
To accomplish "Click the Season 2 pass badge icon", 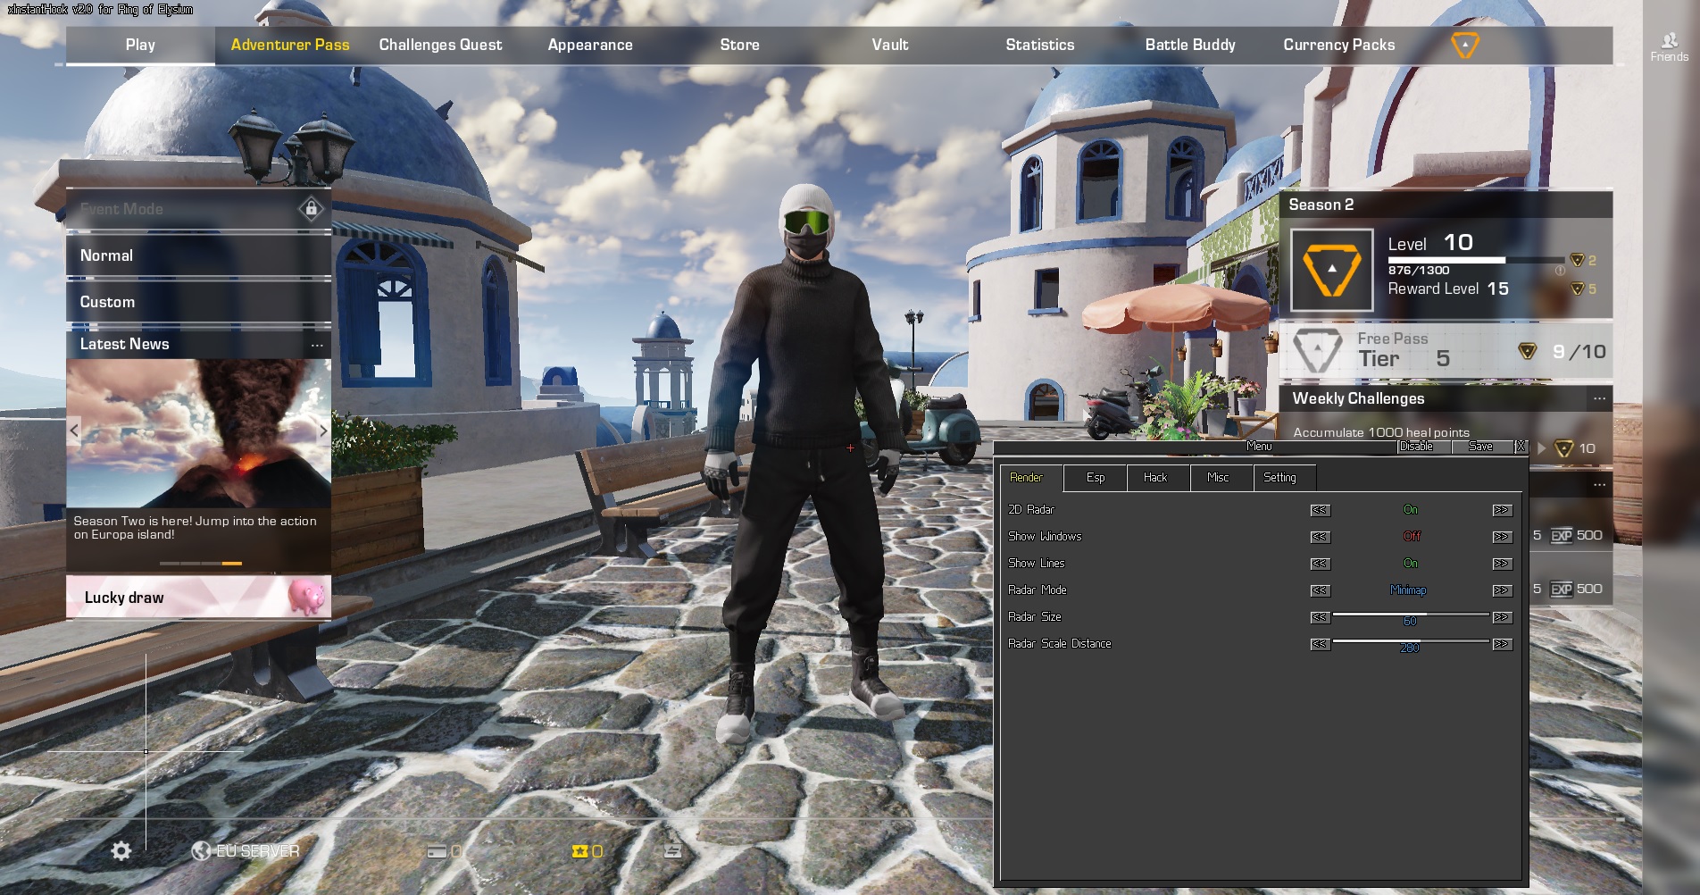I will click(1332, 270).
